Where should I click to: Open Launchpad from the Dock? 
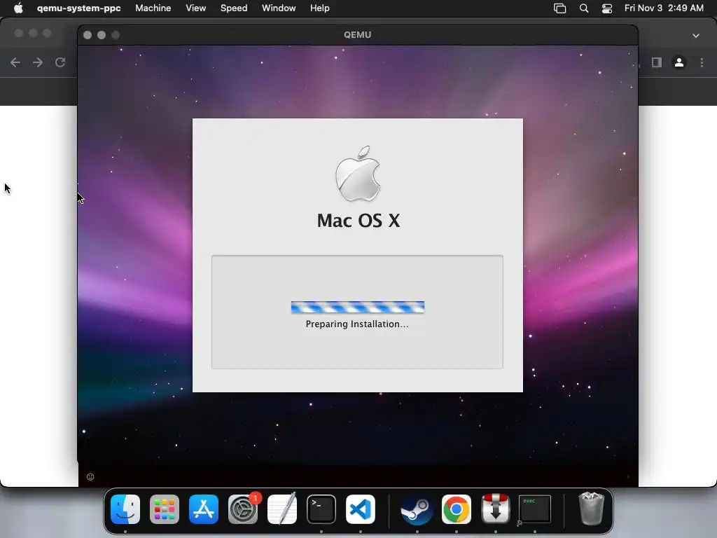pyautogui.click(x=165, y=509)
